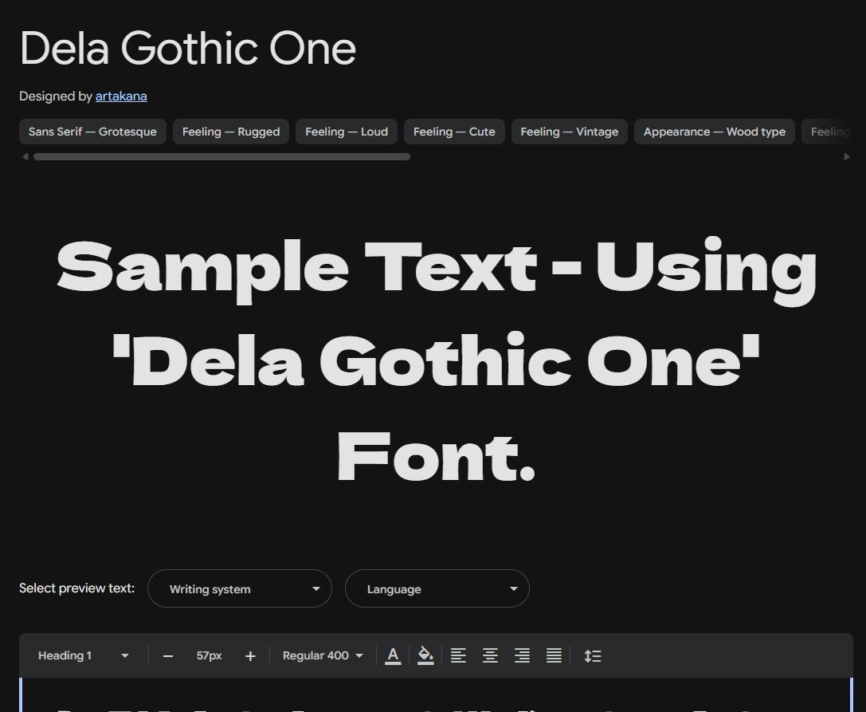This screenshot has height=712, width=866.
Task: Open the text color picker
Action: click(x=393, y=655)
